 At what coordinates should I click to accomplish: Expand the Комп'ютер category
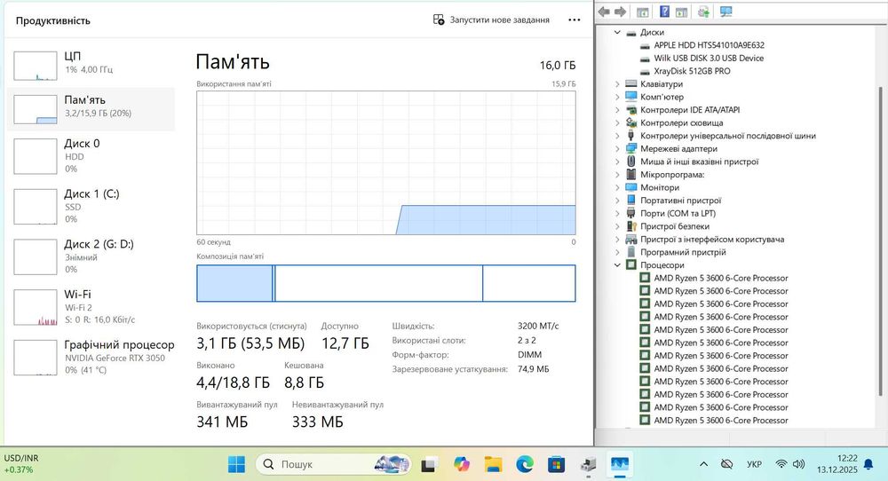point(617,97)
